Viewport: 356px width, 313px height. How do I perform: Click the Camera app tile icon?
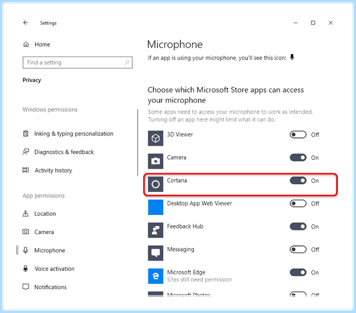click(155, 161)
